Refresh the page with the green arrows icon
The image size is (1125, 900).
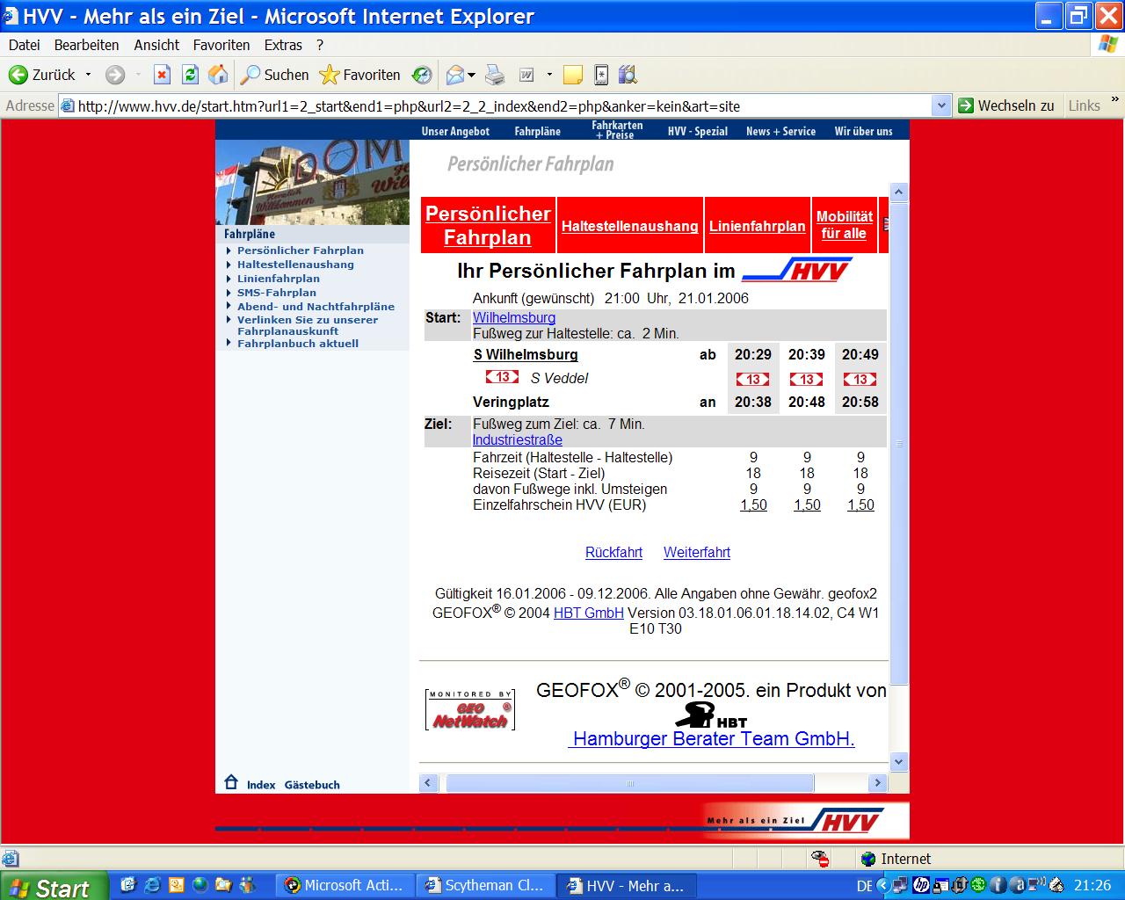(190, 75)
